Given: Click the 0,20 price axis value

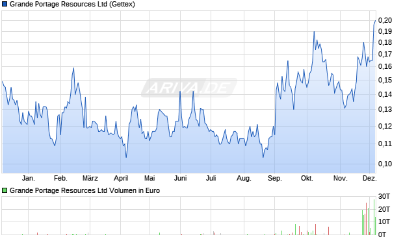Looking at the screenshot, I should 385,20.
